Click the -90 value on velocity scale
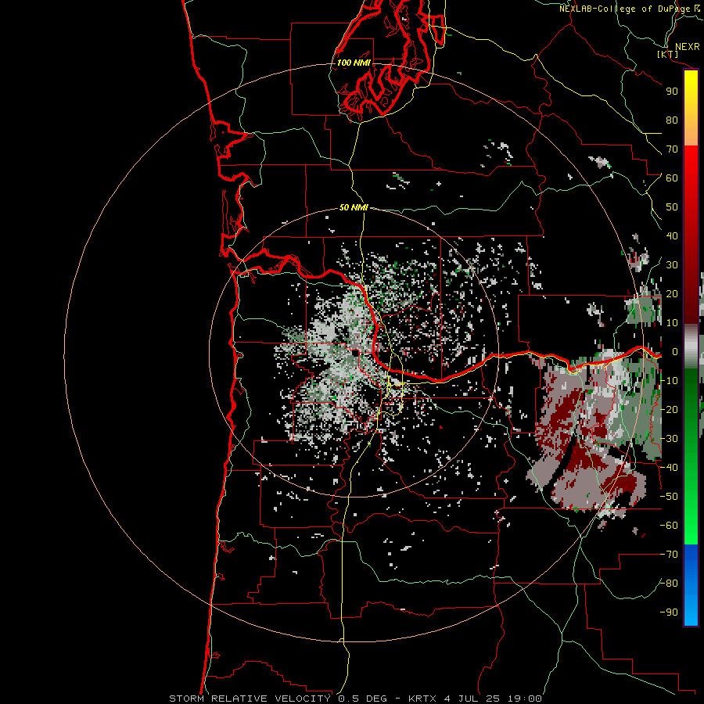This screenshot has width=704, height=704. (x=669, y=612)
